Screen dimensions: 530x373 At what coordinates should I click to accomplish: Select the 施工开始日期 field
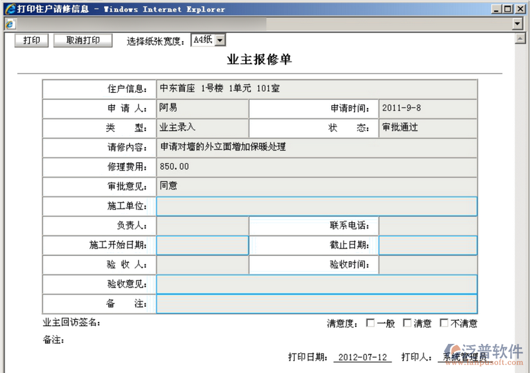pos(202,245)
